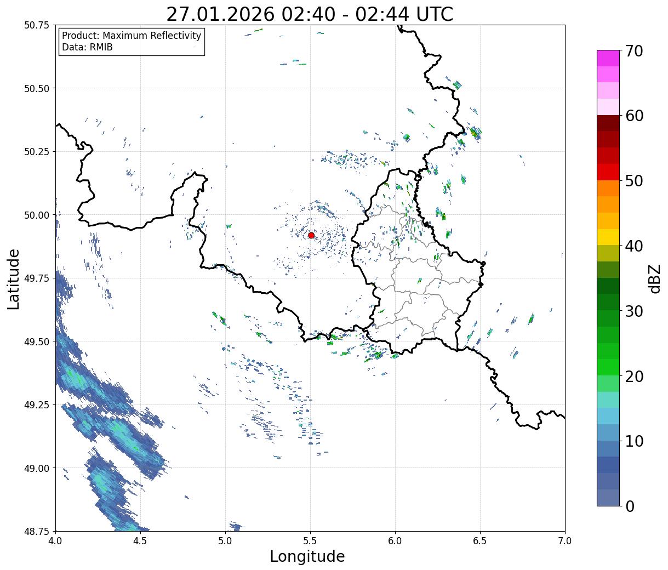
Task: Click latitude tick label 49.50
Action: pos(37,341)
